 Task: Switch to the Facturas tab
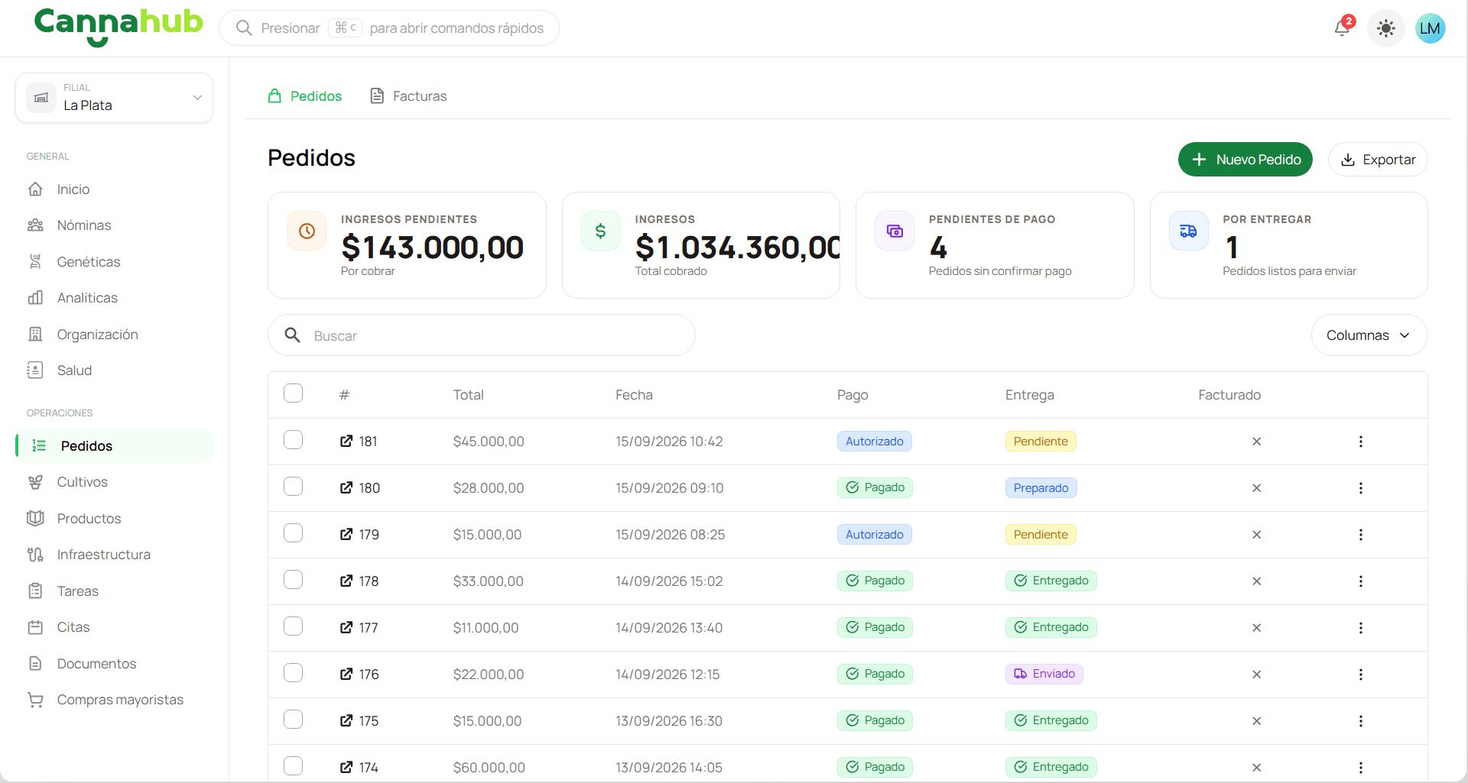(x=408, y=96)
